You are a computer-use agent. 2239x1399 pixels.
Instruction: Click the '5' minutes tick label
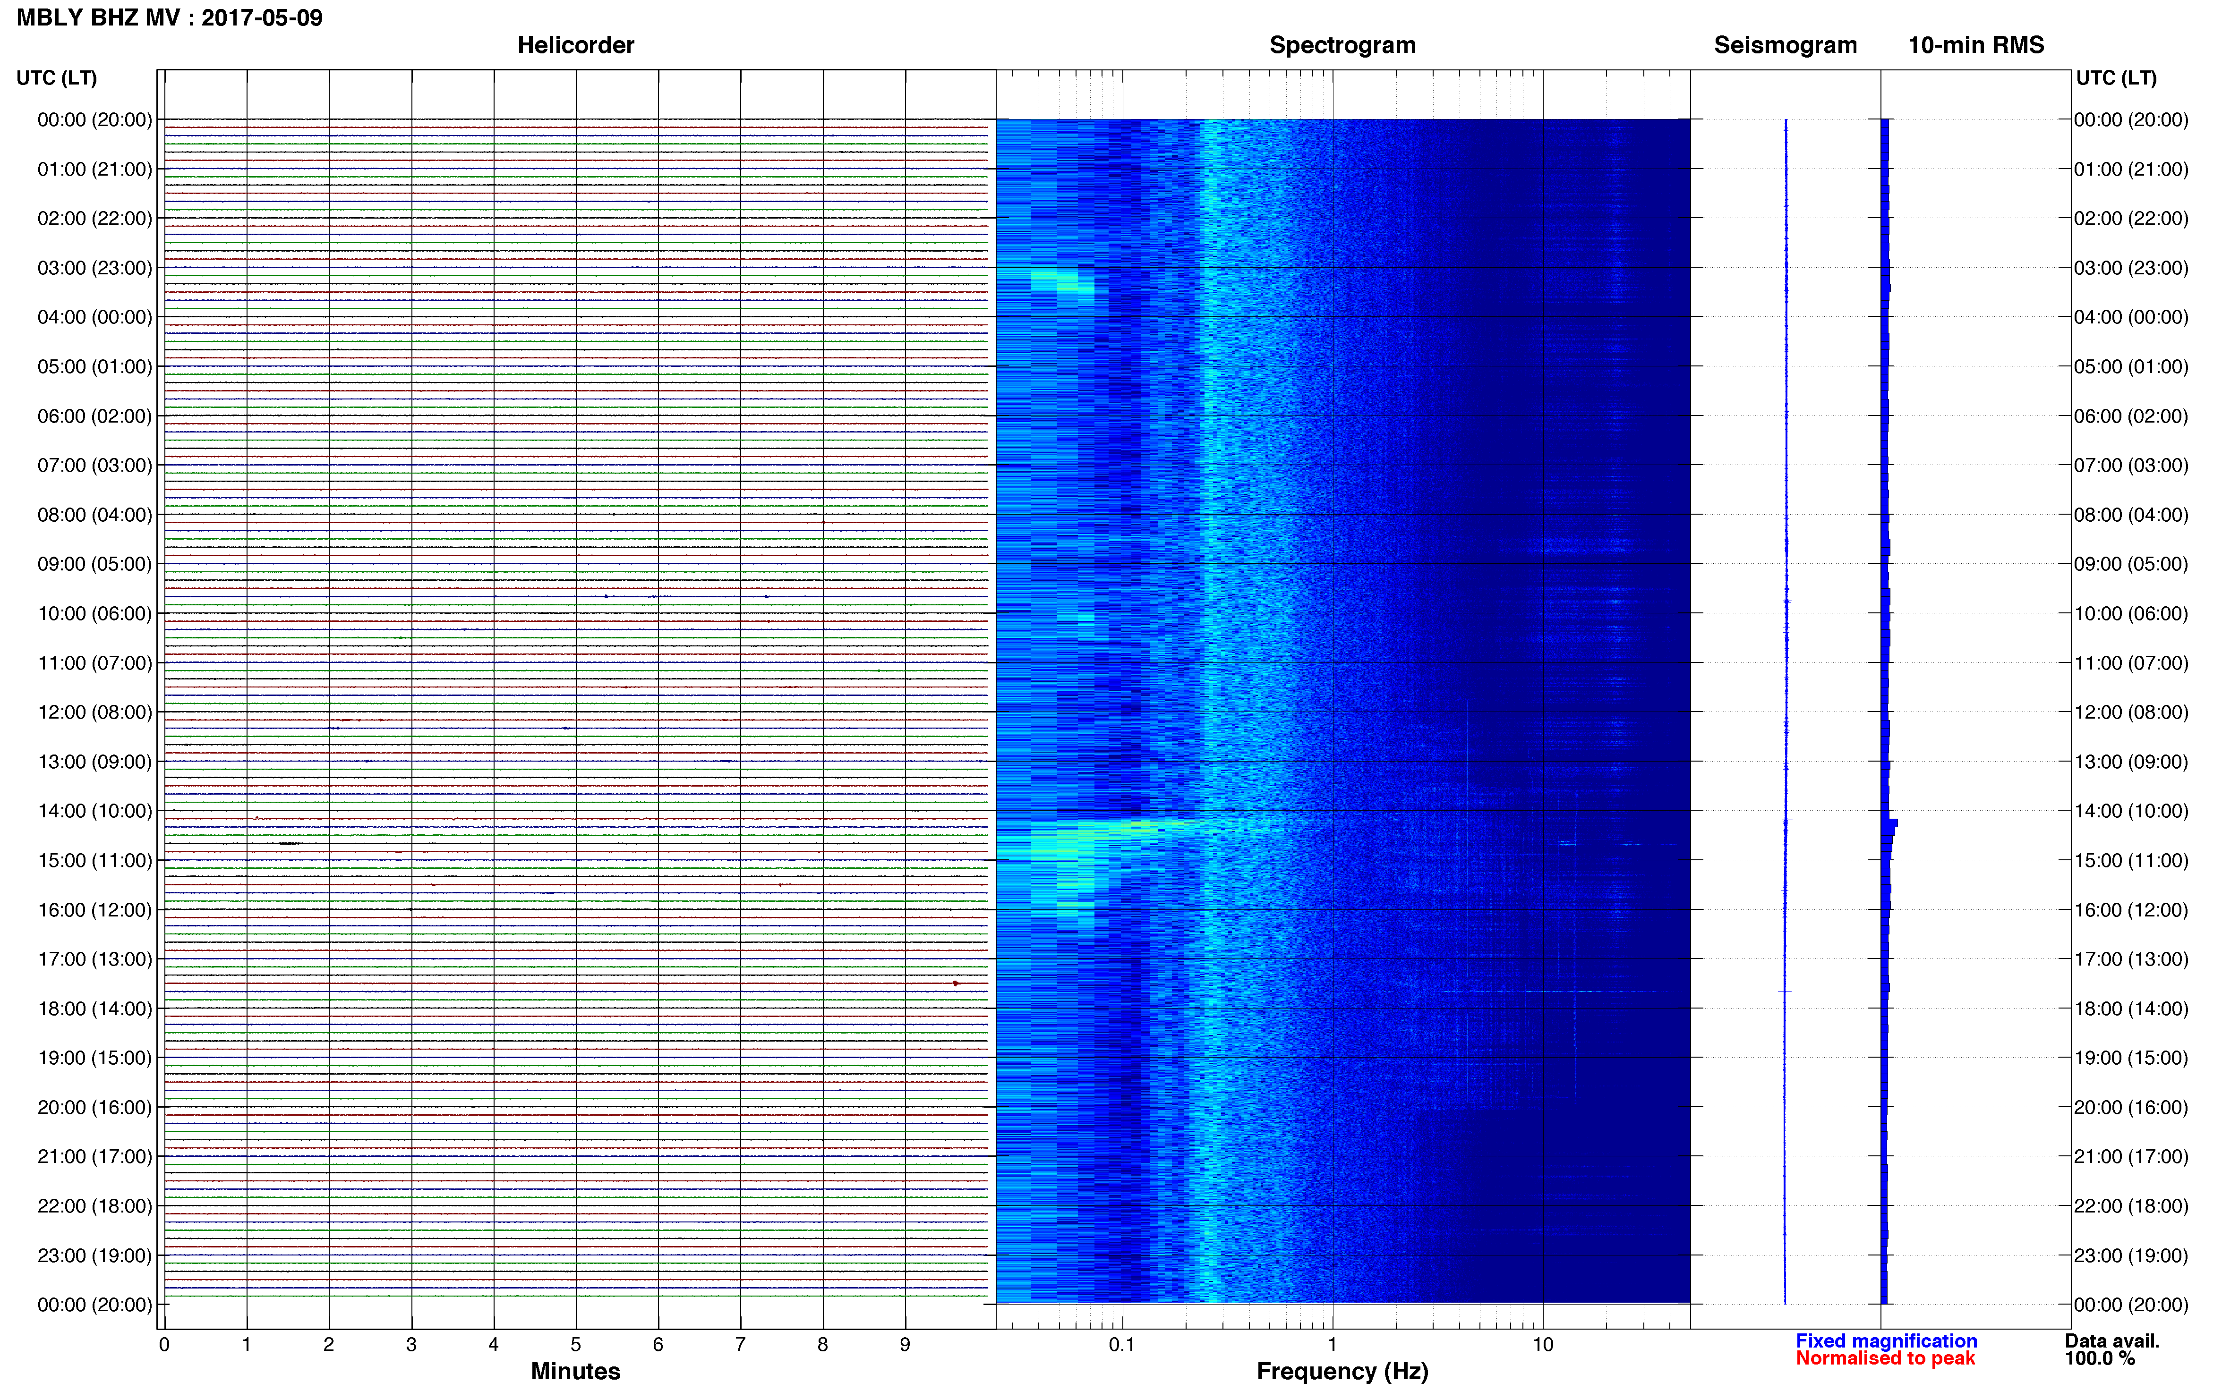coord(576,1344)
